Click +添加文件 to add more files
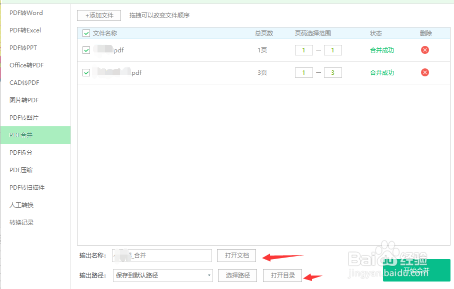454x289 pixels. point(98,15)
